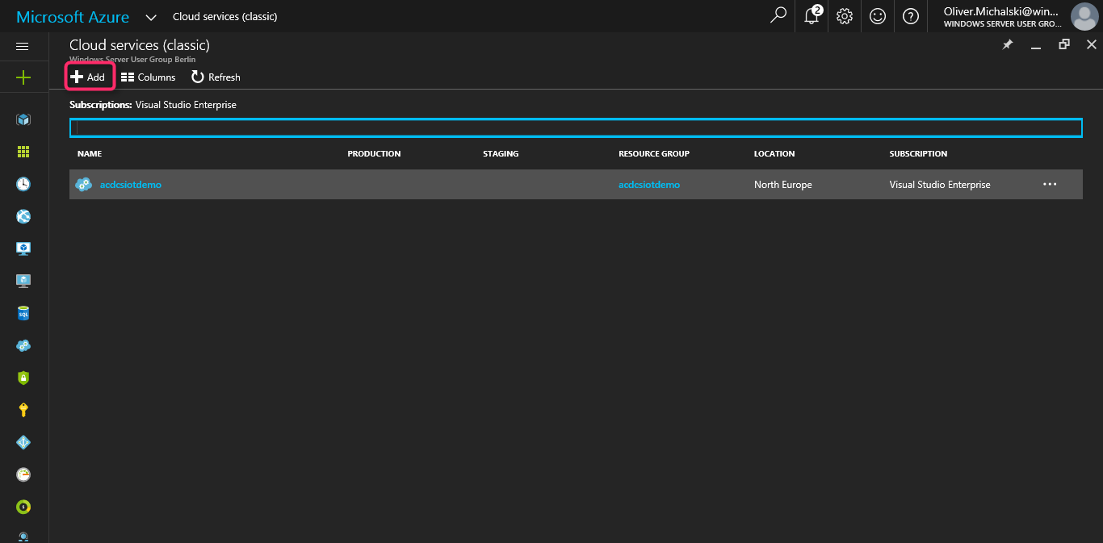Open the search magnifier in top bar
Image resolution: width=1103 pixels, height=543 pixels.
[778, 15]
